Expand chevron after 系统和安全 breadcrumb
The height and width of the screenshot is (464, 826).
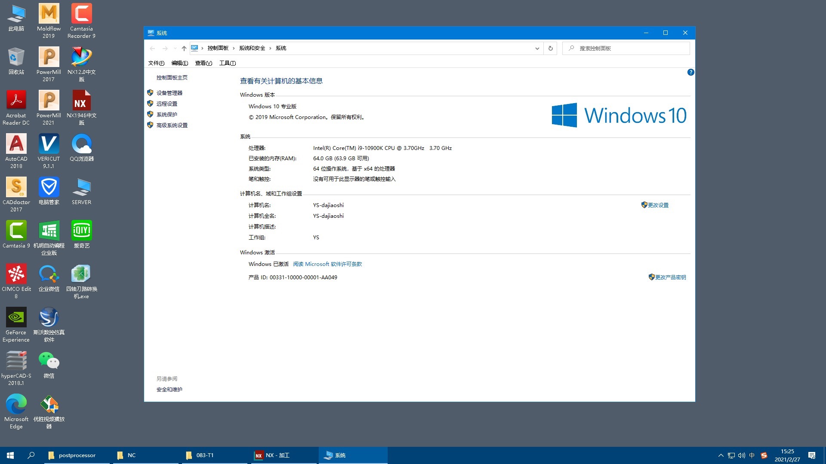click(x=270, y=48)
